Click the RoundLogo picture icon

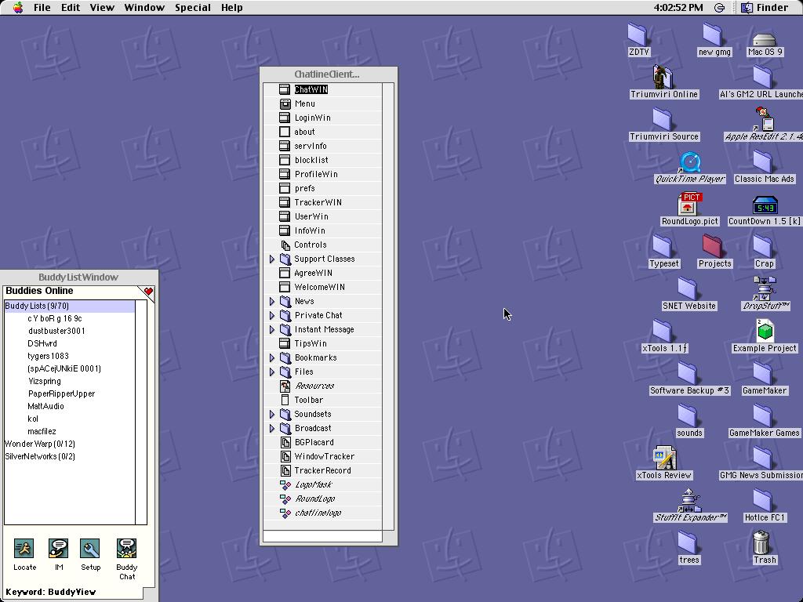pyautogui.click(x=285, y=499)
